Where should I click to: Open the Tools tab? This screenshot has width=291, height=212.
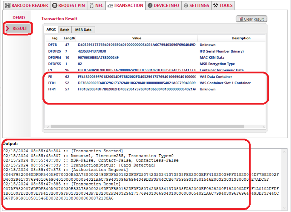pos(223,6)
